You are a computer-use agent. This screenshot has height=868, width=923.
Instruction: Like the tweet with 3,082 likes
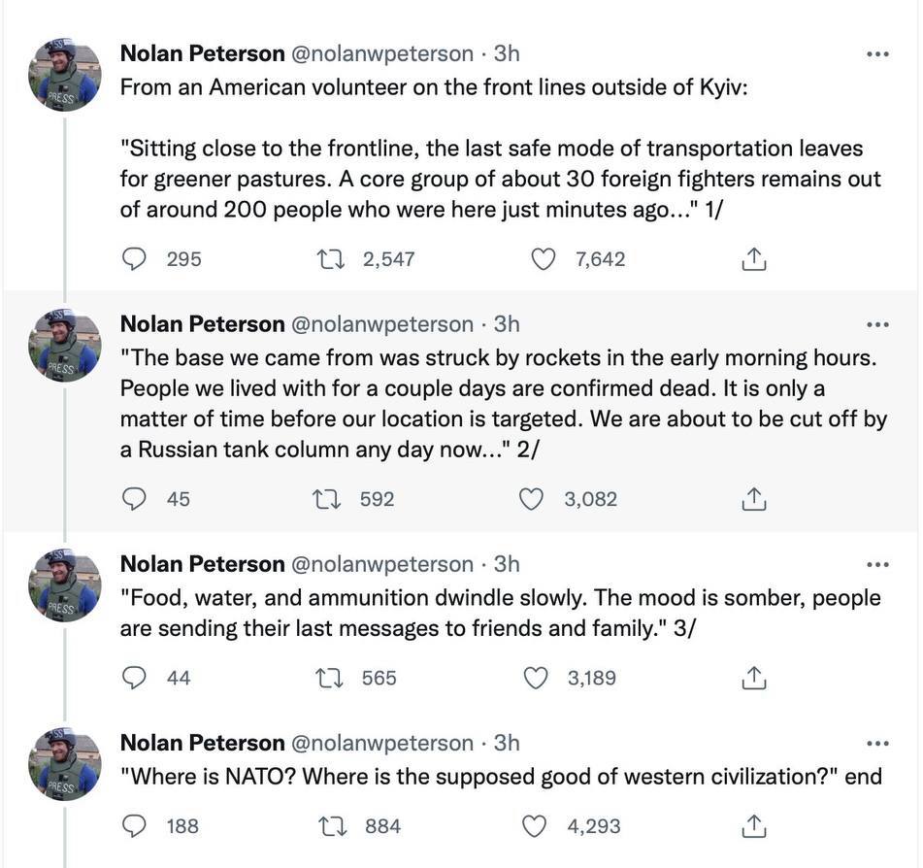[x=532, y=499]
